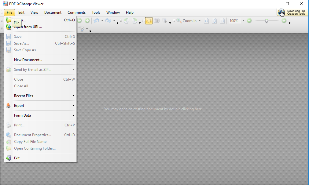Click the Redo arrow icon
The image size is (309, 185).
(108, 21)
